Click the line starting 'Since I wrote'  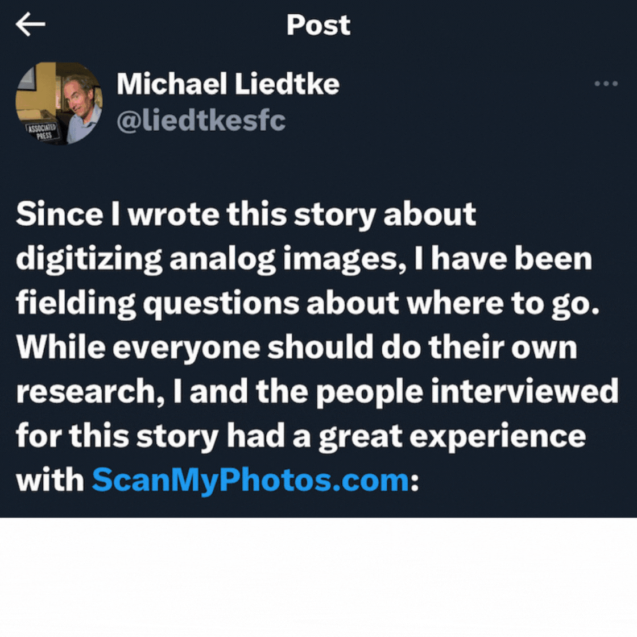click(x=246, y=214)
